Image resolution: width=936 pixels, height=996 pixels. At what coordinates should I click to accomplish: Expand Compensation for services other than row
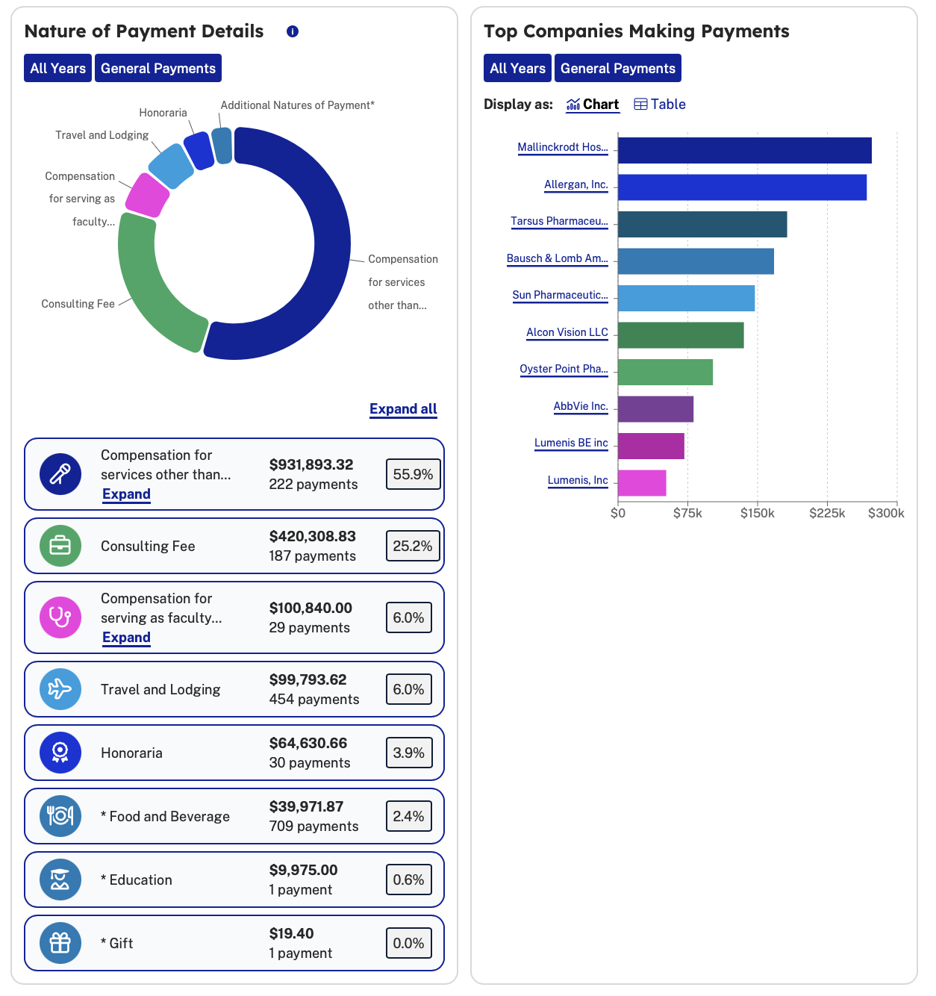[126, 494]
